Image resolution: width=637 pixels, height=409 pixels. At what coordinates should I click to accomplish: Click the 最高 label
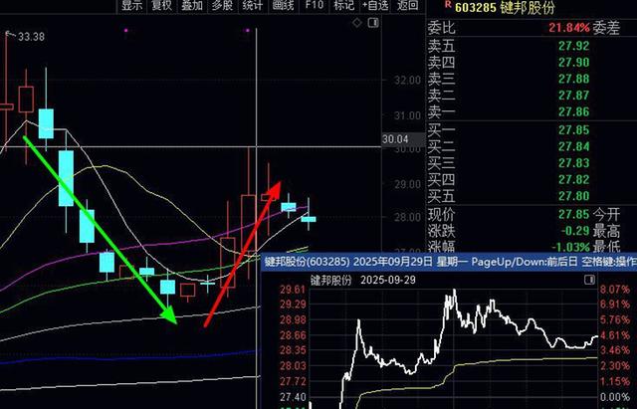[x=606, y=231]
